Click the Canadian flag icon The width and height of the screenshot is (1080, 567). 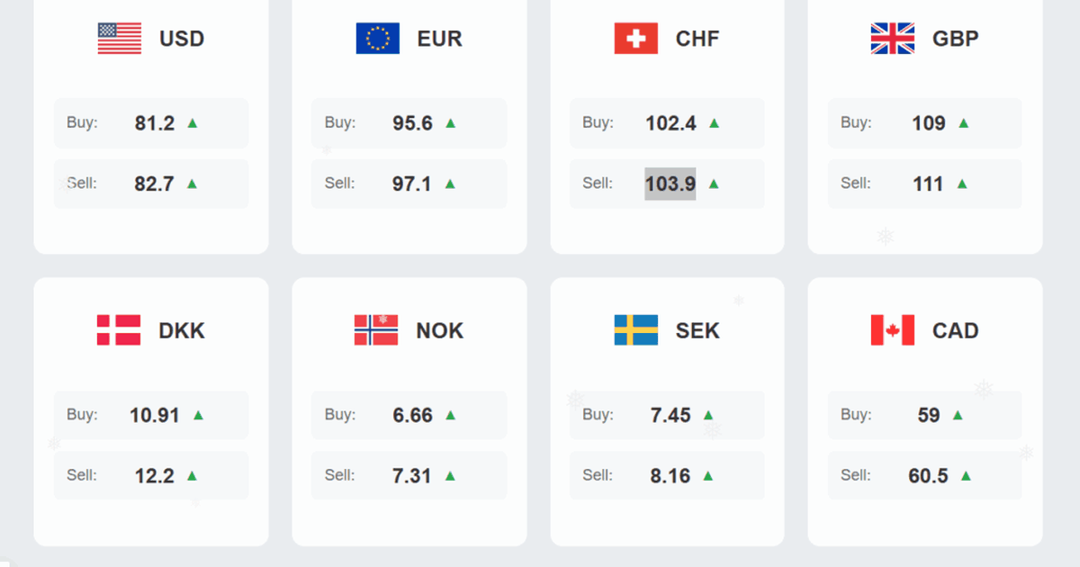pos(893,330)
